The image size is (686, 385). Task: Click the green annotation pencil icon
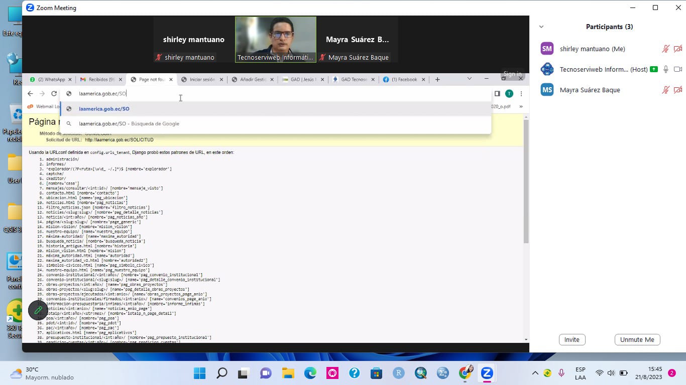click(38, 310)
